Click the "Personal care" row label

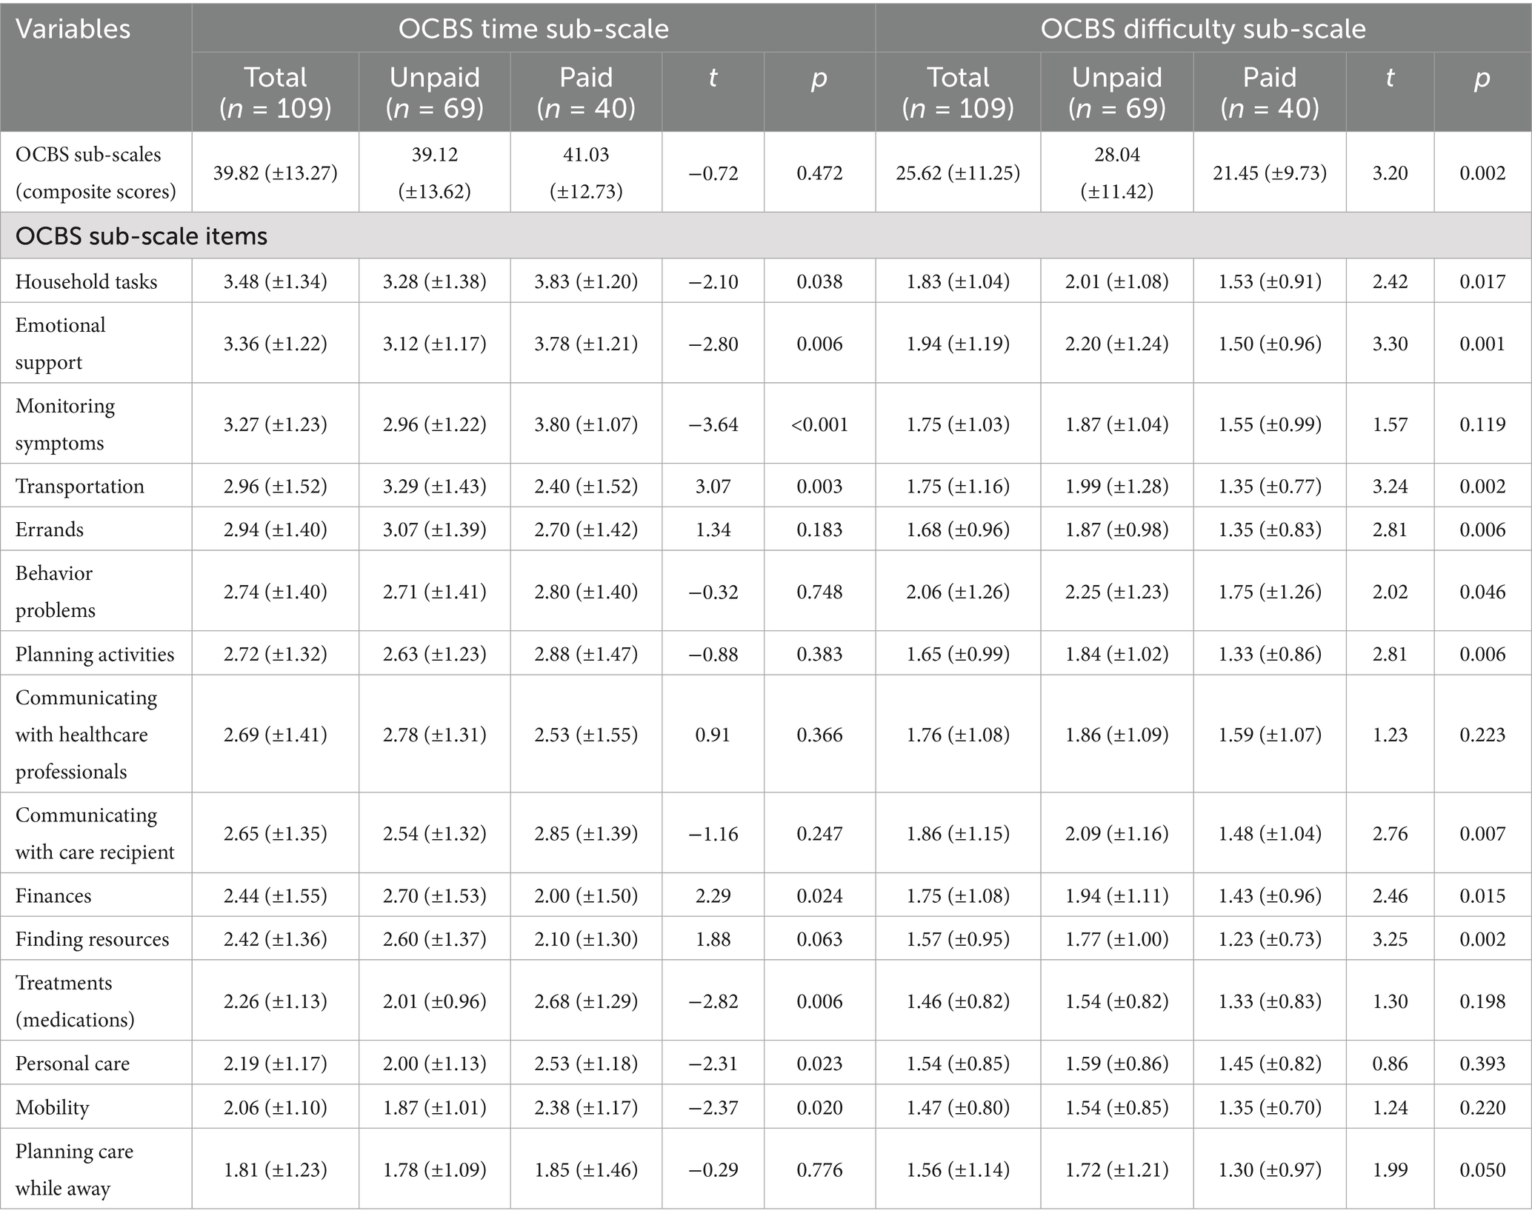coord(72,1063)
